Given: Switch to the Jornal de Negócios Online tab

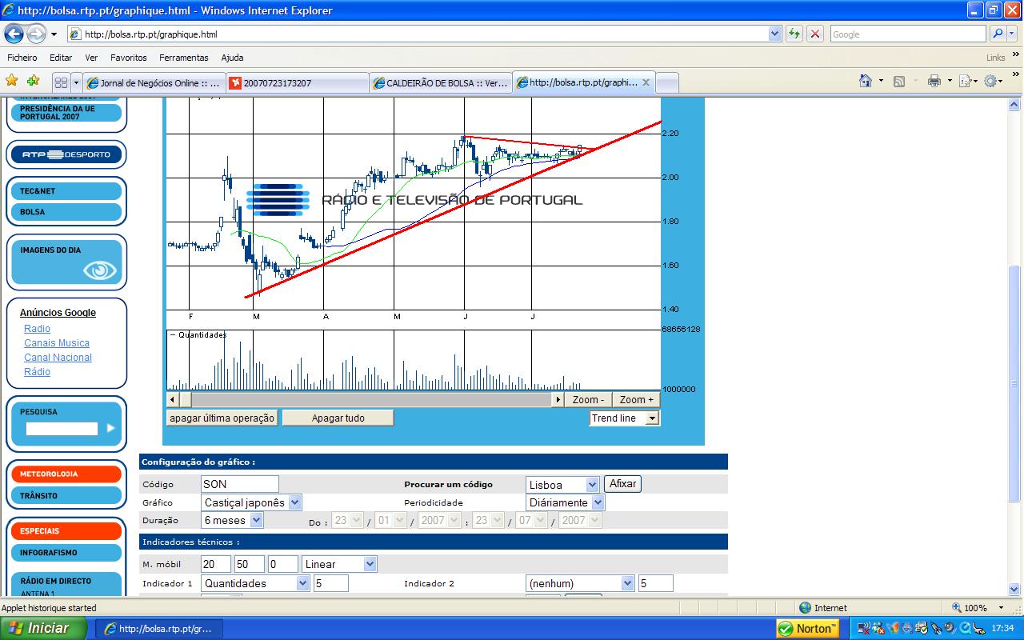Looking at the screenshot, I should [154, 82].
